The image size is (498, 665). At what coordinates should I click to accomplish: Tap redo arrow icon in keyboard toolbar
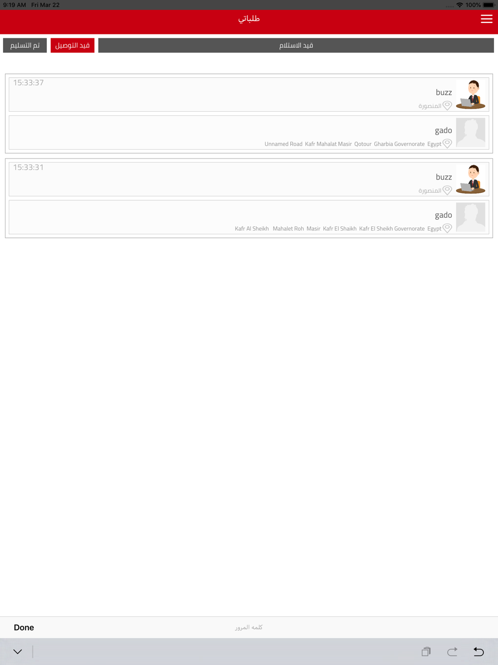coord(452,652)
